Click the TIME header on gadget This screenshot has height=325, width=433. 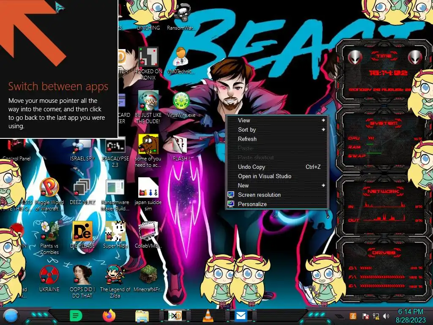[x=384, y=56]
